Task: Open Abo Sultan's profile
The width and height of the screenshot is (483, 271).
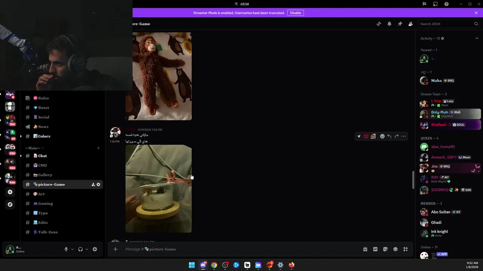Action: click(450, 212)
